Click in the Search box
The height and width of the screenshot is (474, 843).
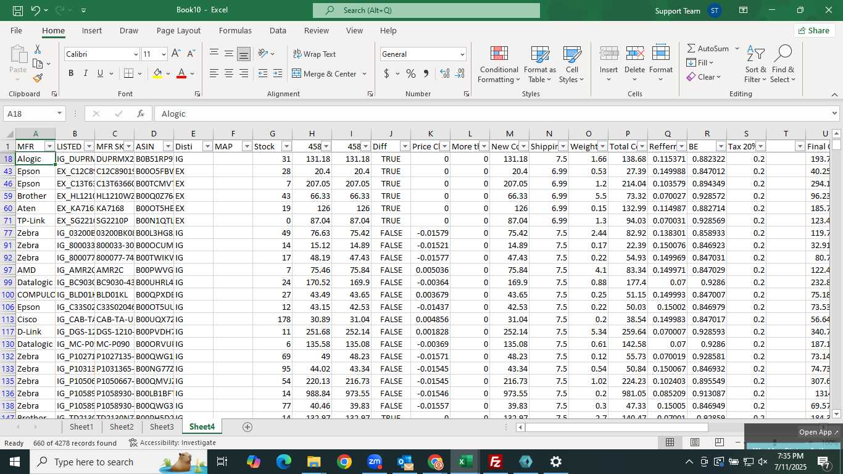[426, 10]
